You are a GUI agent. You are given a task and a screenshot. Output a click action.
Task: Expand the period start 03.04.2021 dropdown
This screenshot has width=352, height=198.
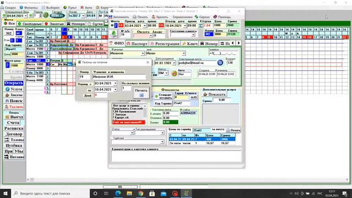click(116, 83)
